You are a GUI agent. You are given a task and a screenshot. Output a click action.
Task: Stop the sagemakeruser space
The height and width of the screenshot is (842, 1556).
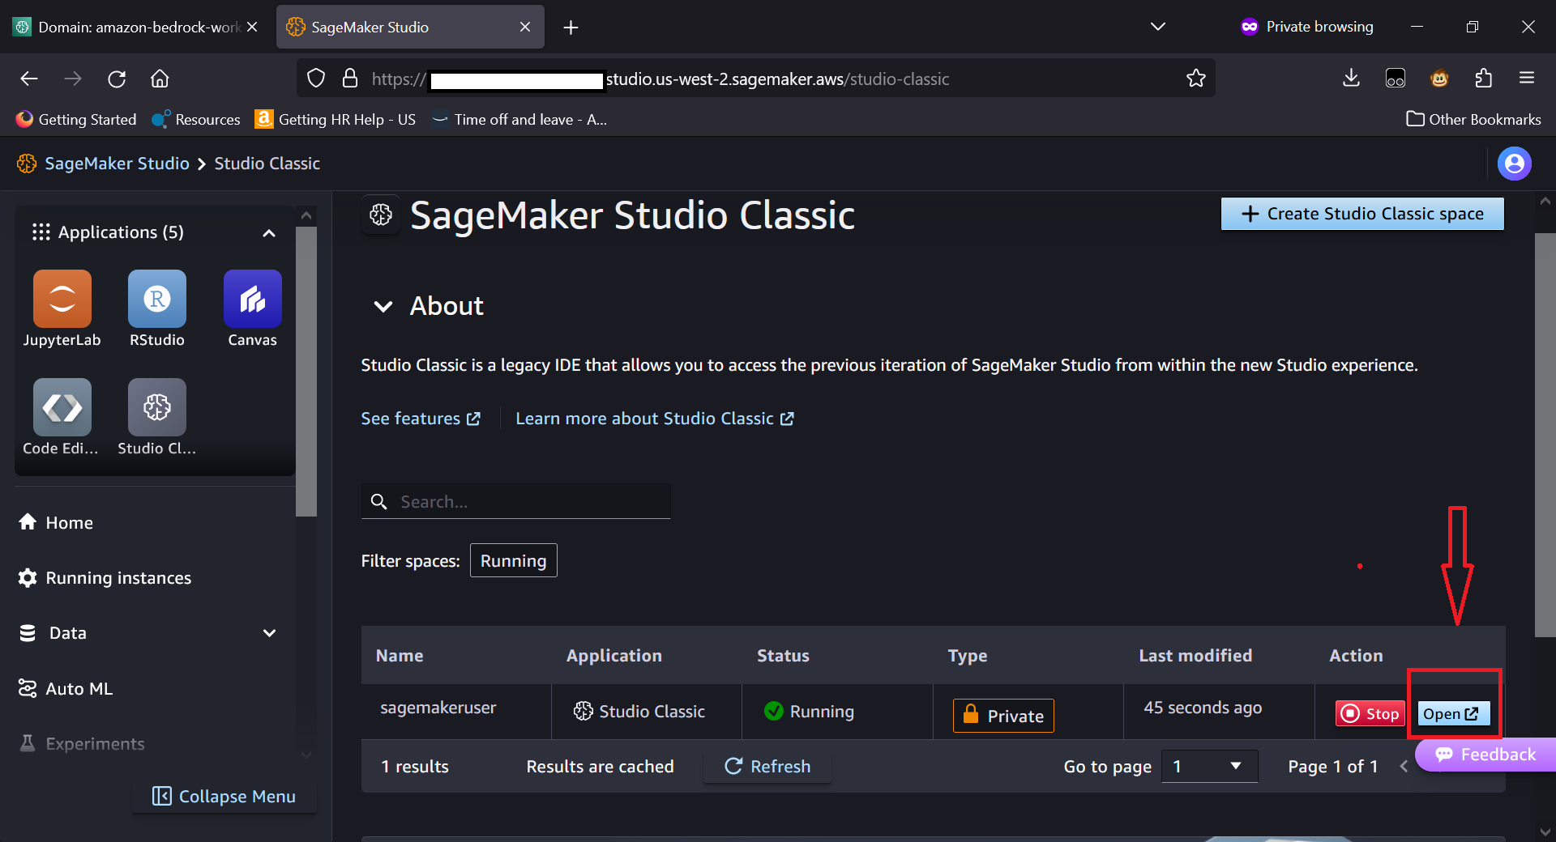click(x=1370, y=713)
